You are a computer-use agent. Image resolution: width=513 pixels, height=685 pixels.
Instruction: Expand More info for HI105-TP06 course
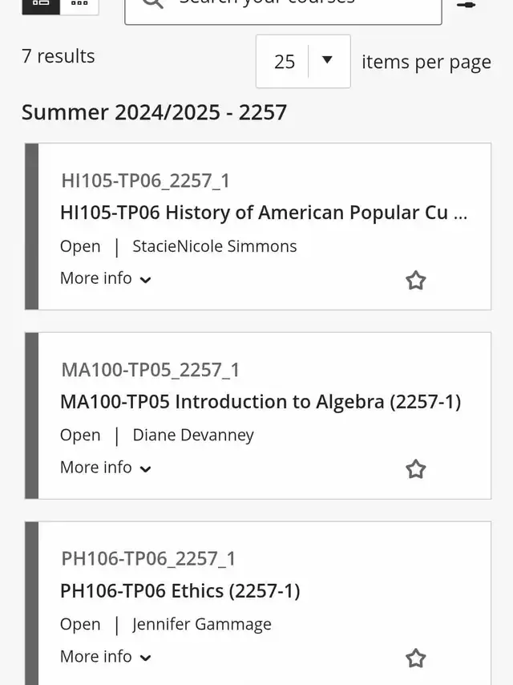pos(106,278)
